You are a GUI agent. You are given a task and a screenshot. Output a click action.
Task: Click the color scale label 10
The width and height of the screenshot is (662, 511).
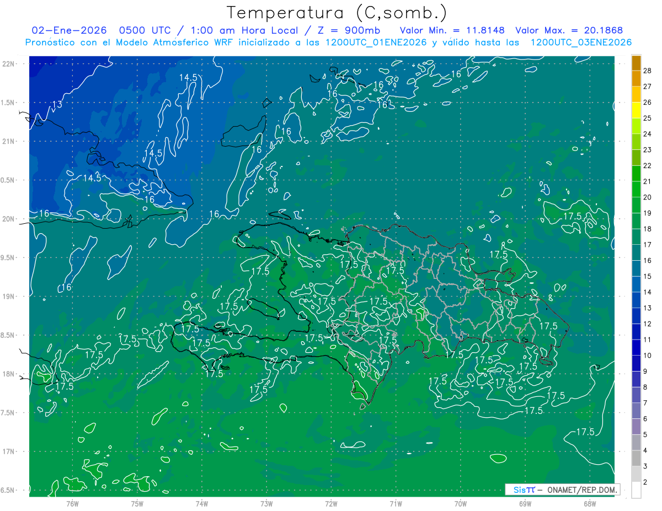(647, 356)
